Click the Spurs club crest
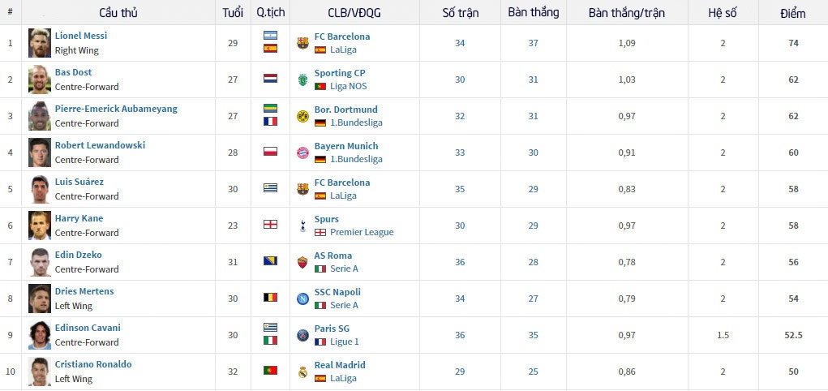The width and height of the screenshot is (828, 391). click(x=303, y=226)
